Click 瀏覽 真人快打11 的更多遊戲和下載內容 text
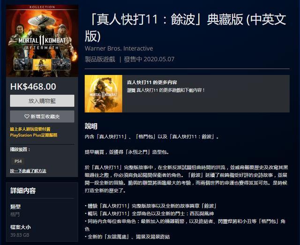300x245 pixels. [165, 90]
